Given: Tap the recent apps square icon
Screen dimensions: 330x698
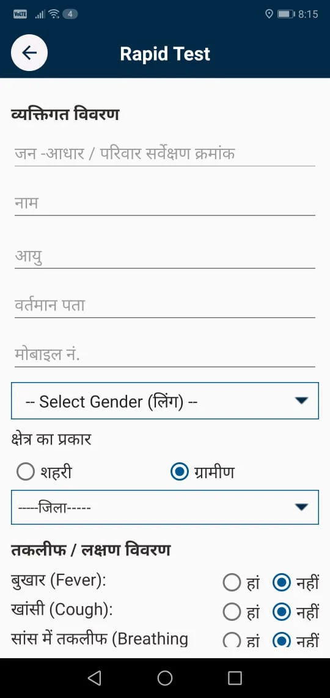Looking at the screenshot, I should tap(235, 678).
